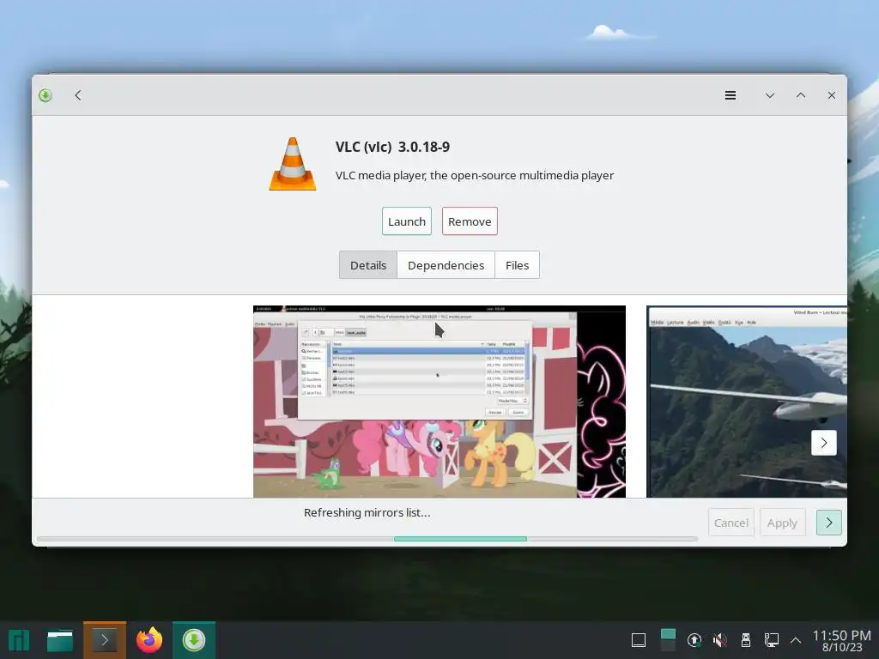This screenshot has width=879, height=659.
Task: Open the virtual desktop pager
Action: [x=668, y=639]
